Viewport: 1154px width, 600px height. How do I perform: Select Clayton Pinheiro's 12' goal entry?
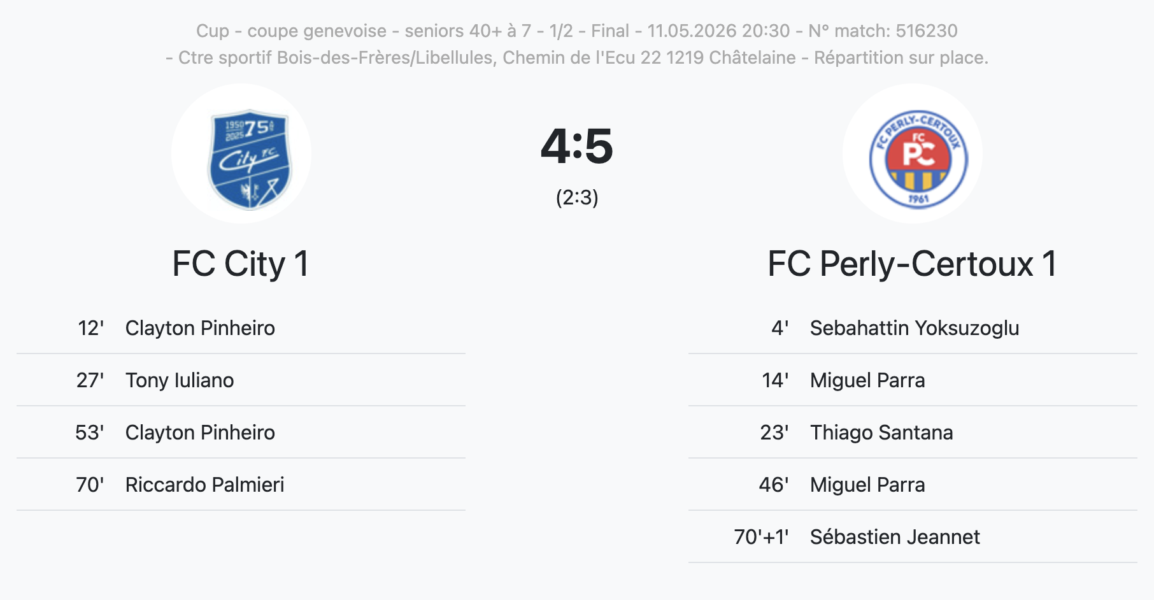point(241,328)
